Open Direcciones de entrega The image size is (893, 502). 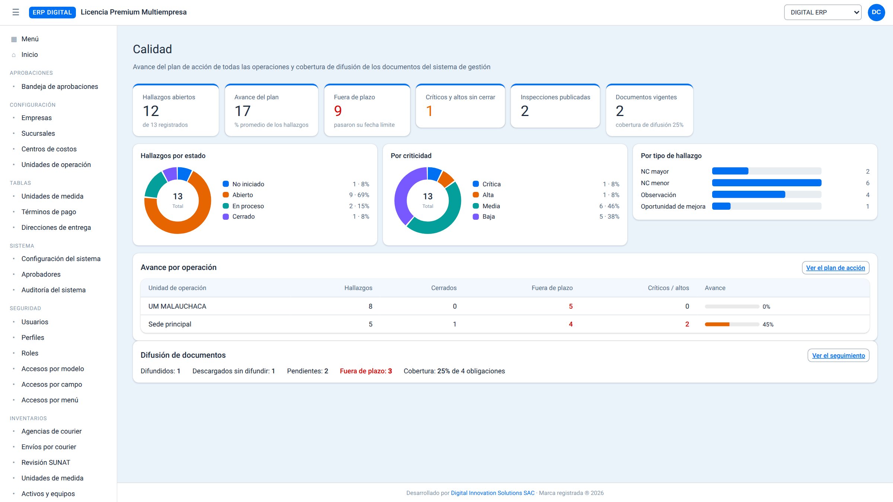56,228
